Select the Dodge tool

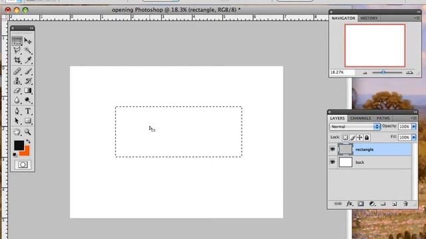coord(28,100)
